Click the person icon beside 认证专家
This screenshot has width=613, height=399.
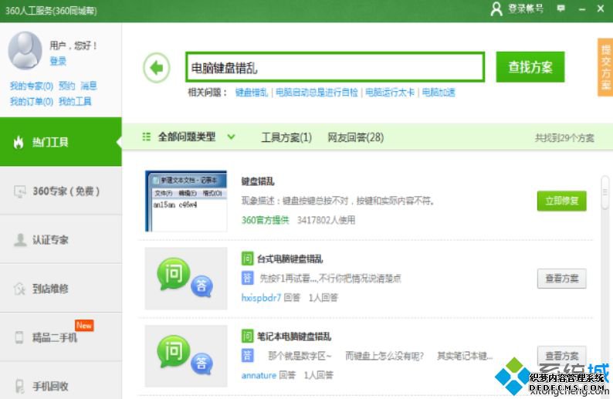point(20,239)
